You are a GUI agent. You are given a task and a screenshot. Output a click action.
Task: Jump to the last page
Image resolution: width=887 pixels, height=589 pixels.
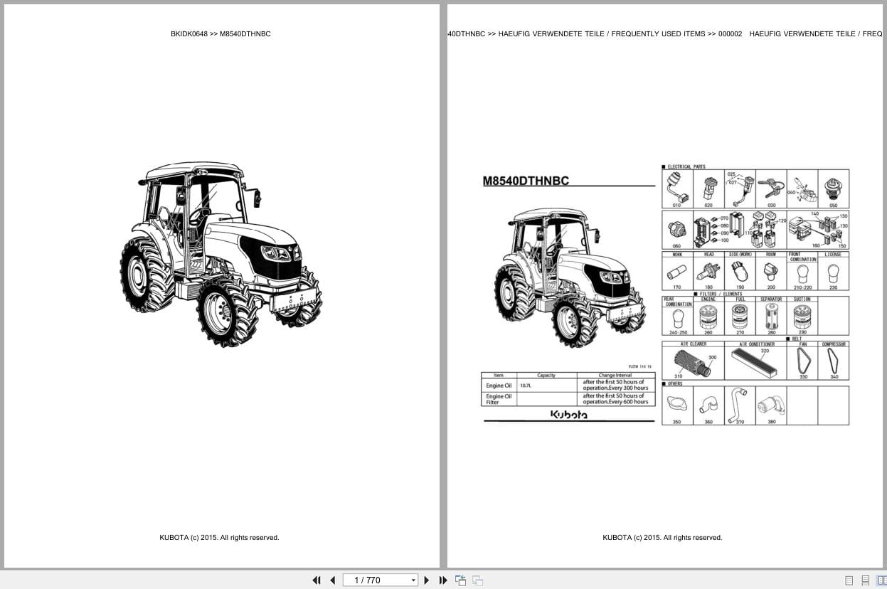point(443,580)
